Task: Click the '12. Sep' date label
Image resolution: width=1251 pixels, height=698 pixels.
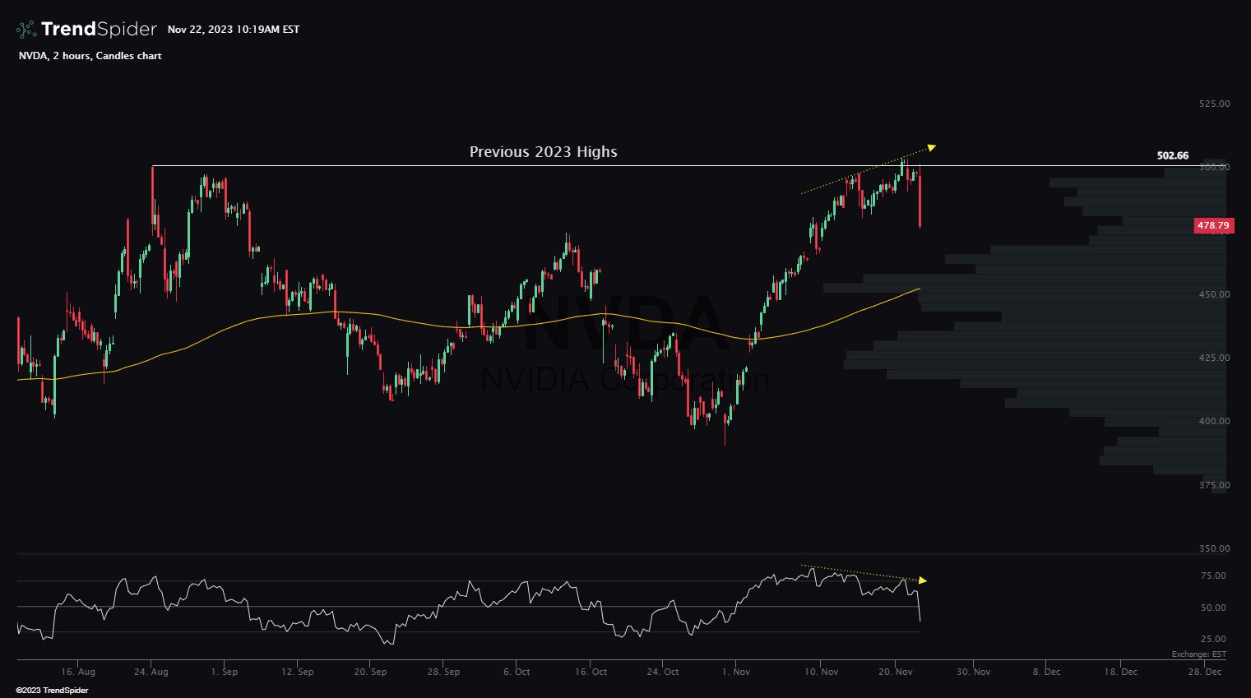Action: tap(298, 672)
